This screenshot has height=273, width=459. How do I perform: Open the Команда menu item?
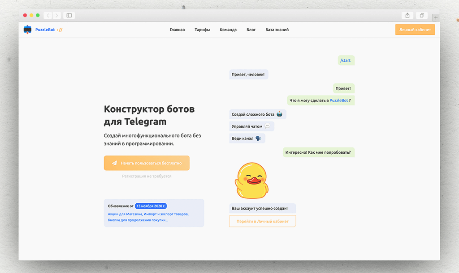(x=228, y=30)
